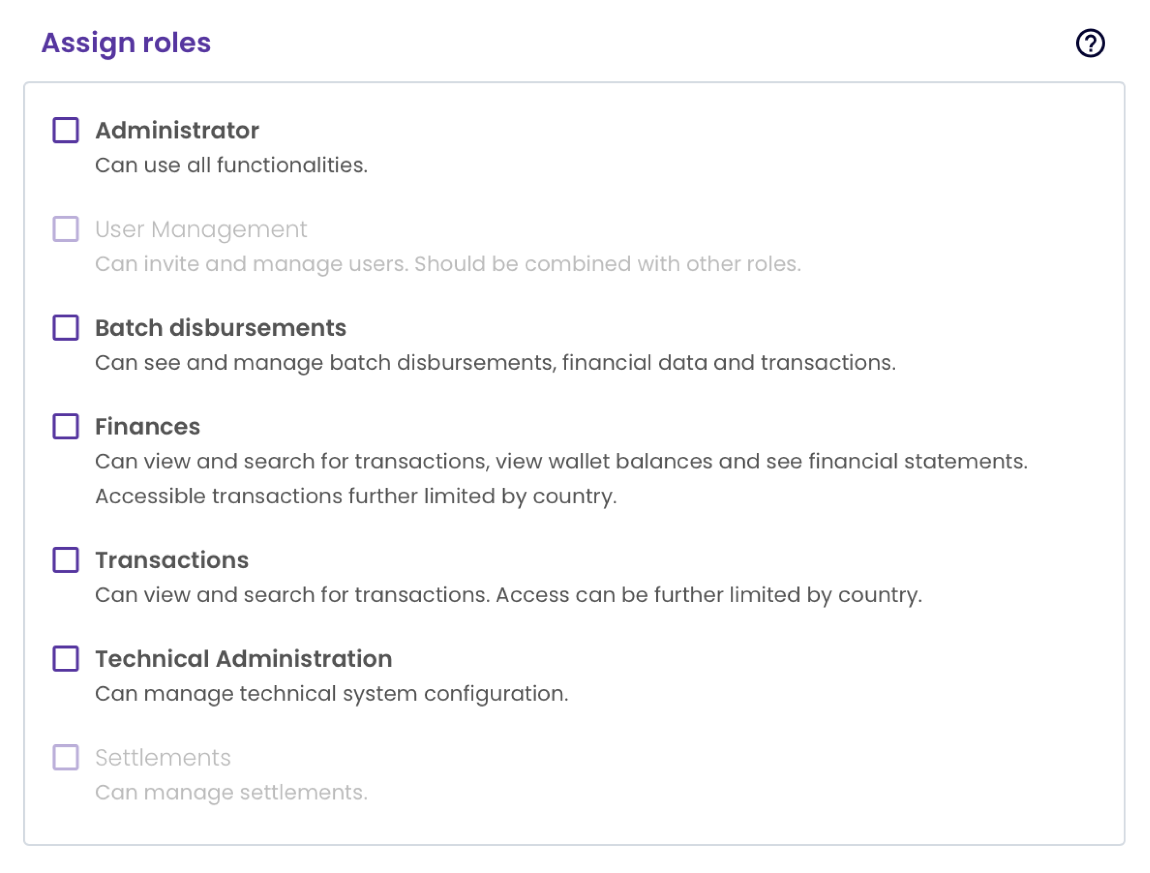
Task: Click the "Can manage technical system configuration" text
Action: [x=332, y=694]
